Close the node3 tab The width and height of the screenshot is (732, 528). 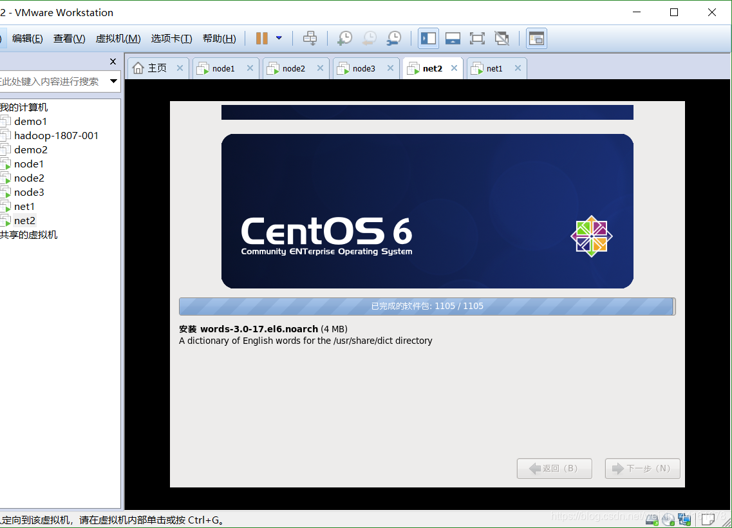coord(390,68)
